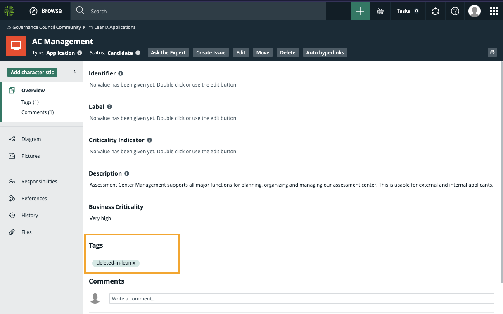Click the comment author avatar icon
The width and height of the screenshot is (503, 314).
(95, 298)
